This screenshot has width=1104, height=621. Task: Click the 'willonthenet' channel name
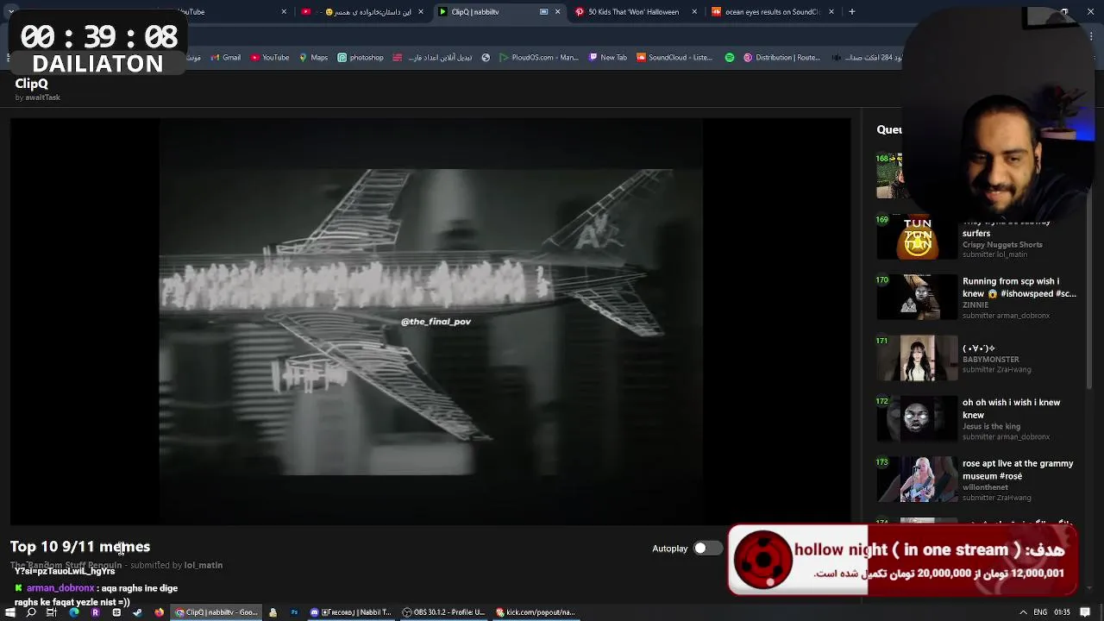pyautogui.click(x=985, y=487)
